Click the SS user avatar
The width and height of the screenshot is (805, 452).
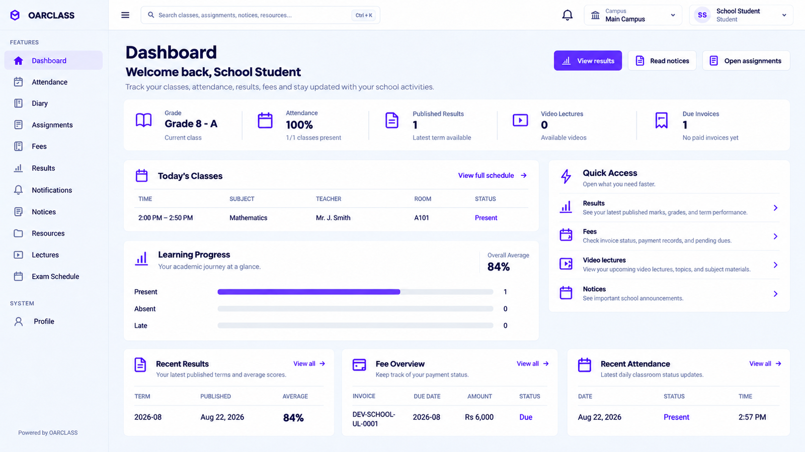coord(702,15)
